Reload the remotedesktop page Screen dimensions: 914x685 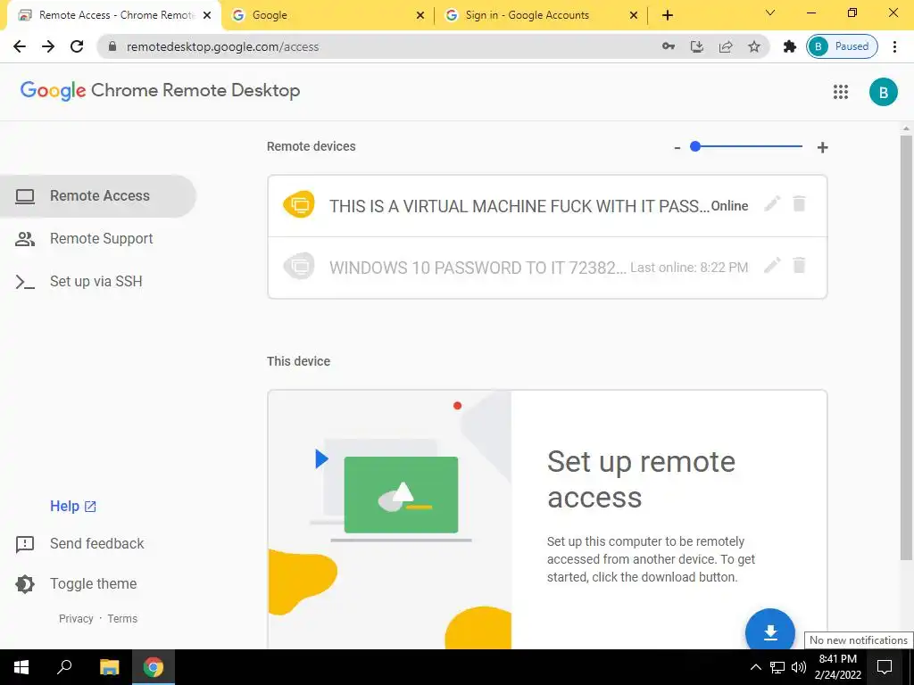point(77,46)
